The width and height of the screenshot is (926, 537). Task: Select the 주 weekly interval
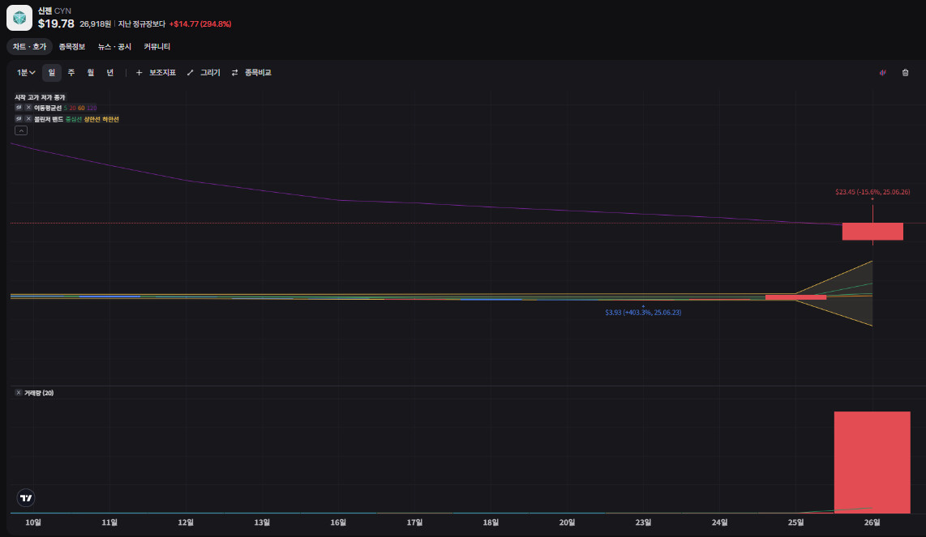[x=71, y=73]
